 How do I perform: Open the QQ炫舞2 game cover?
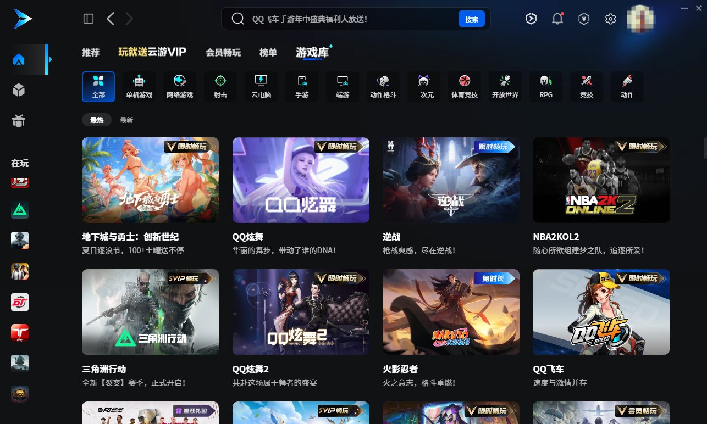301,312
